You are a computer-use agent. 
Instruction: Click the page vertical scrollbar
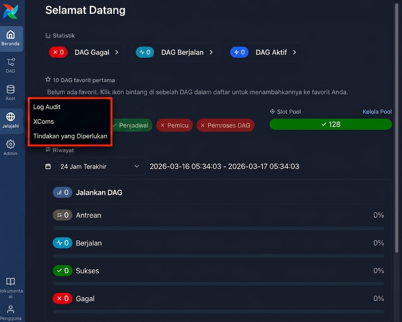[x=397, y=128]
